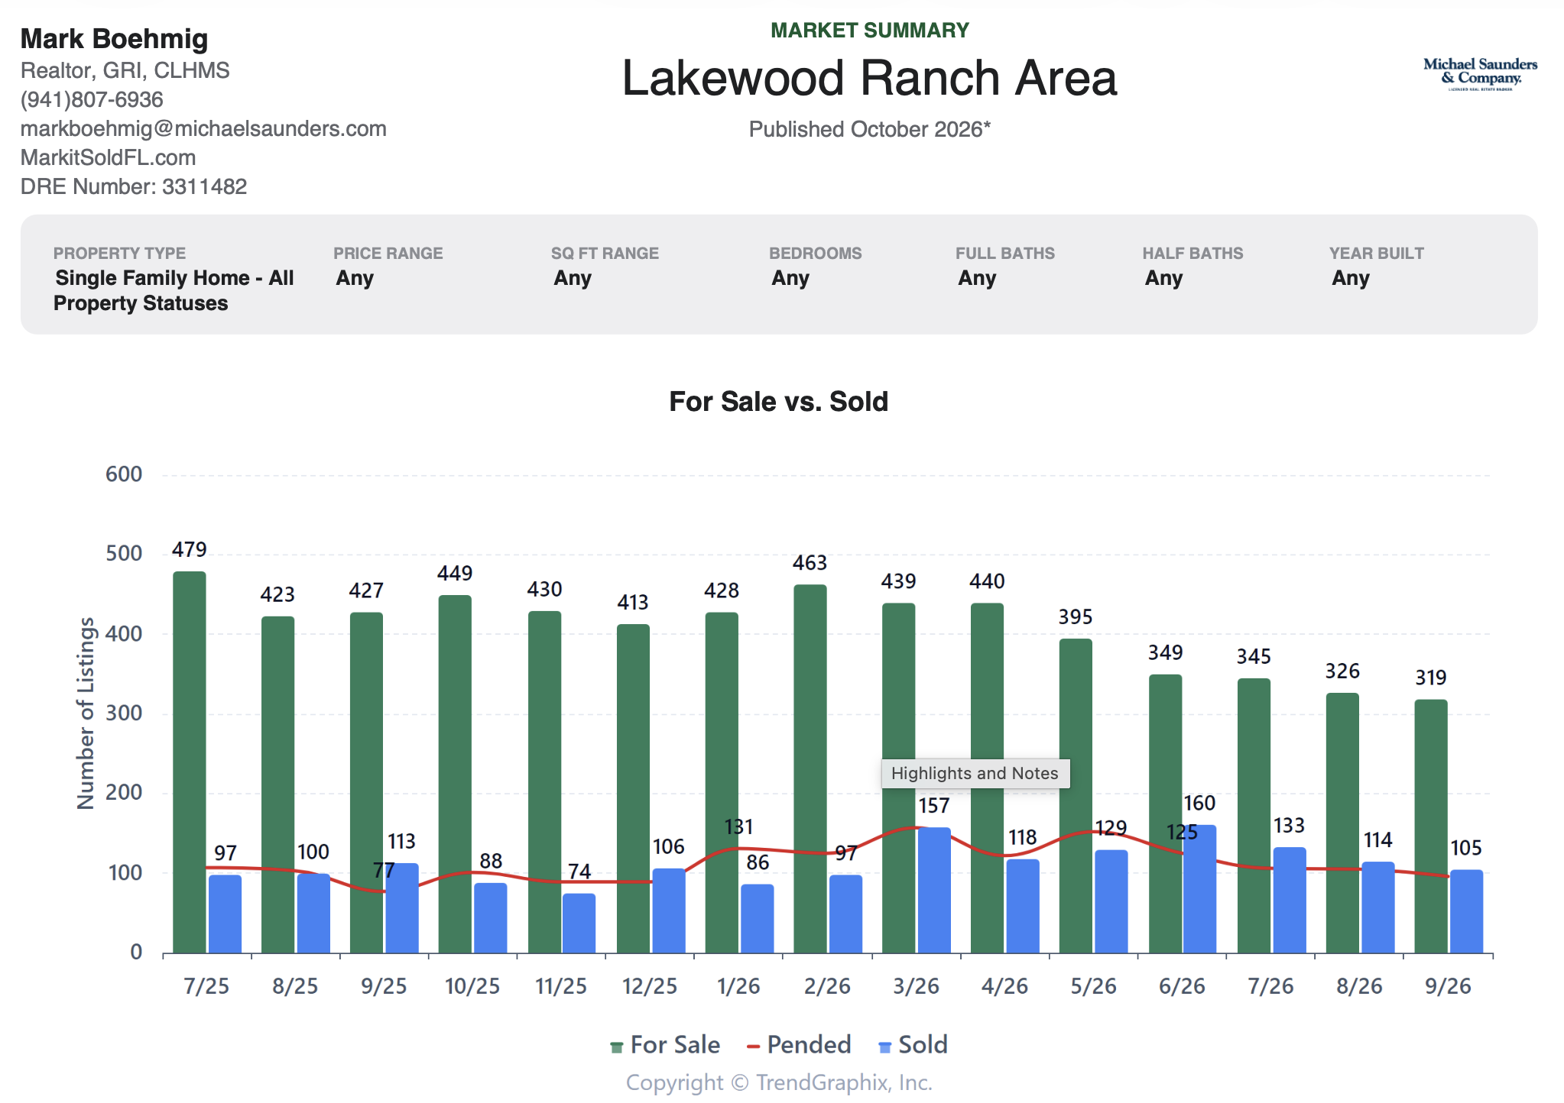
Task: Click the 2/26 For Sale bar labeled 463
Action: pyautogui.click(x=810, y=768)
